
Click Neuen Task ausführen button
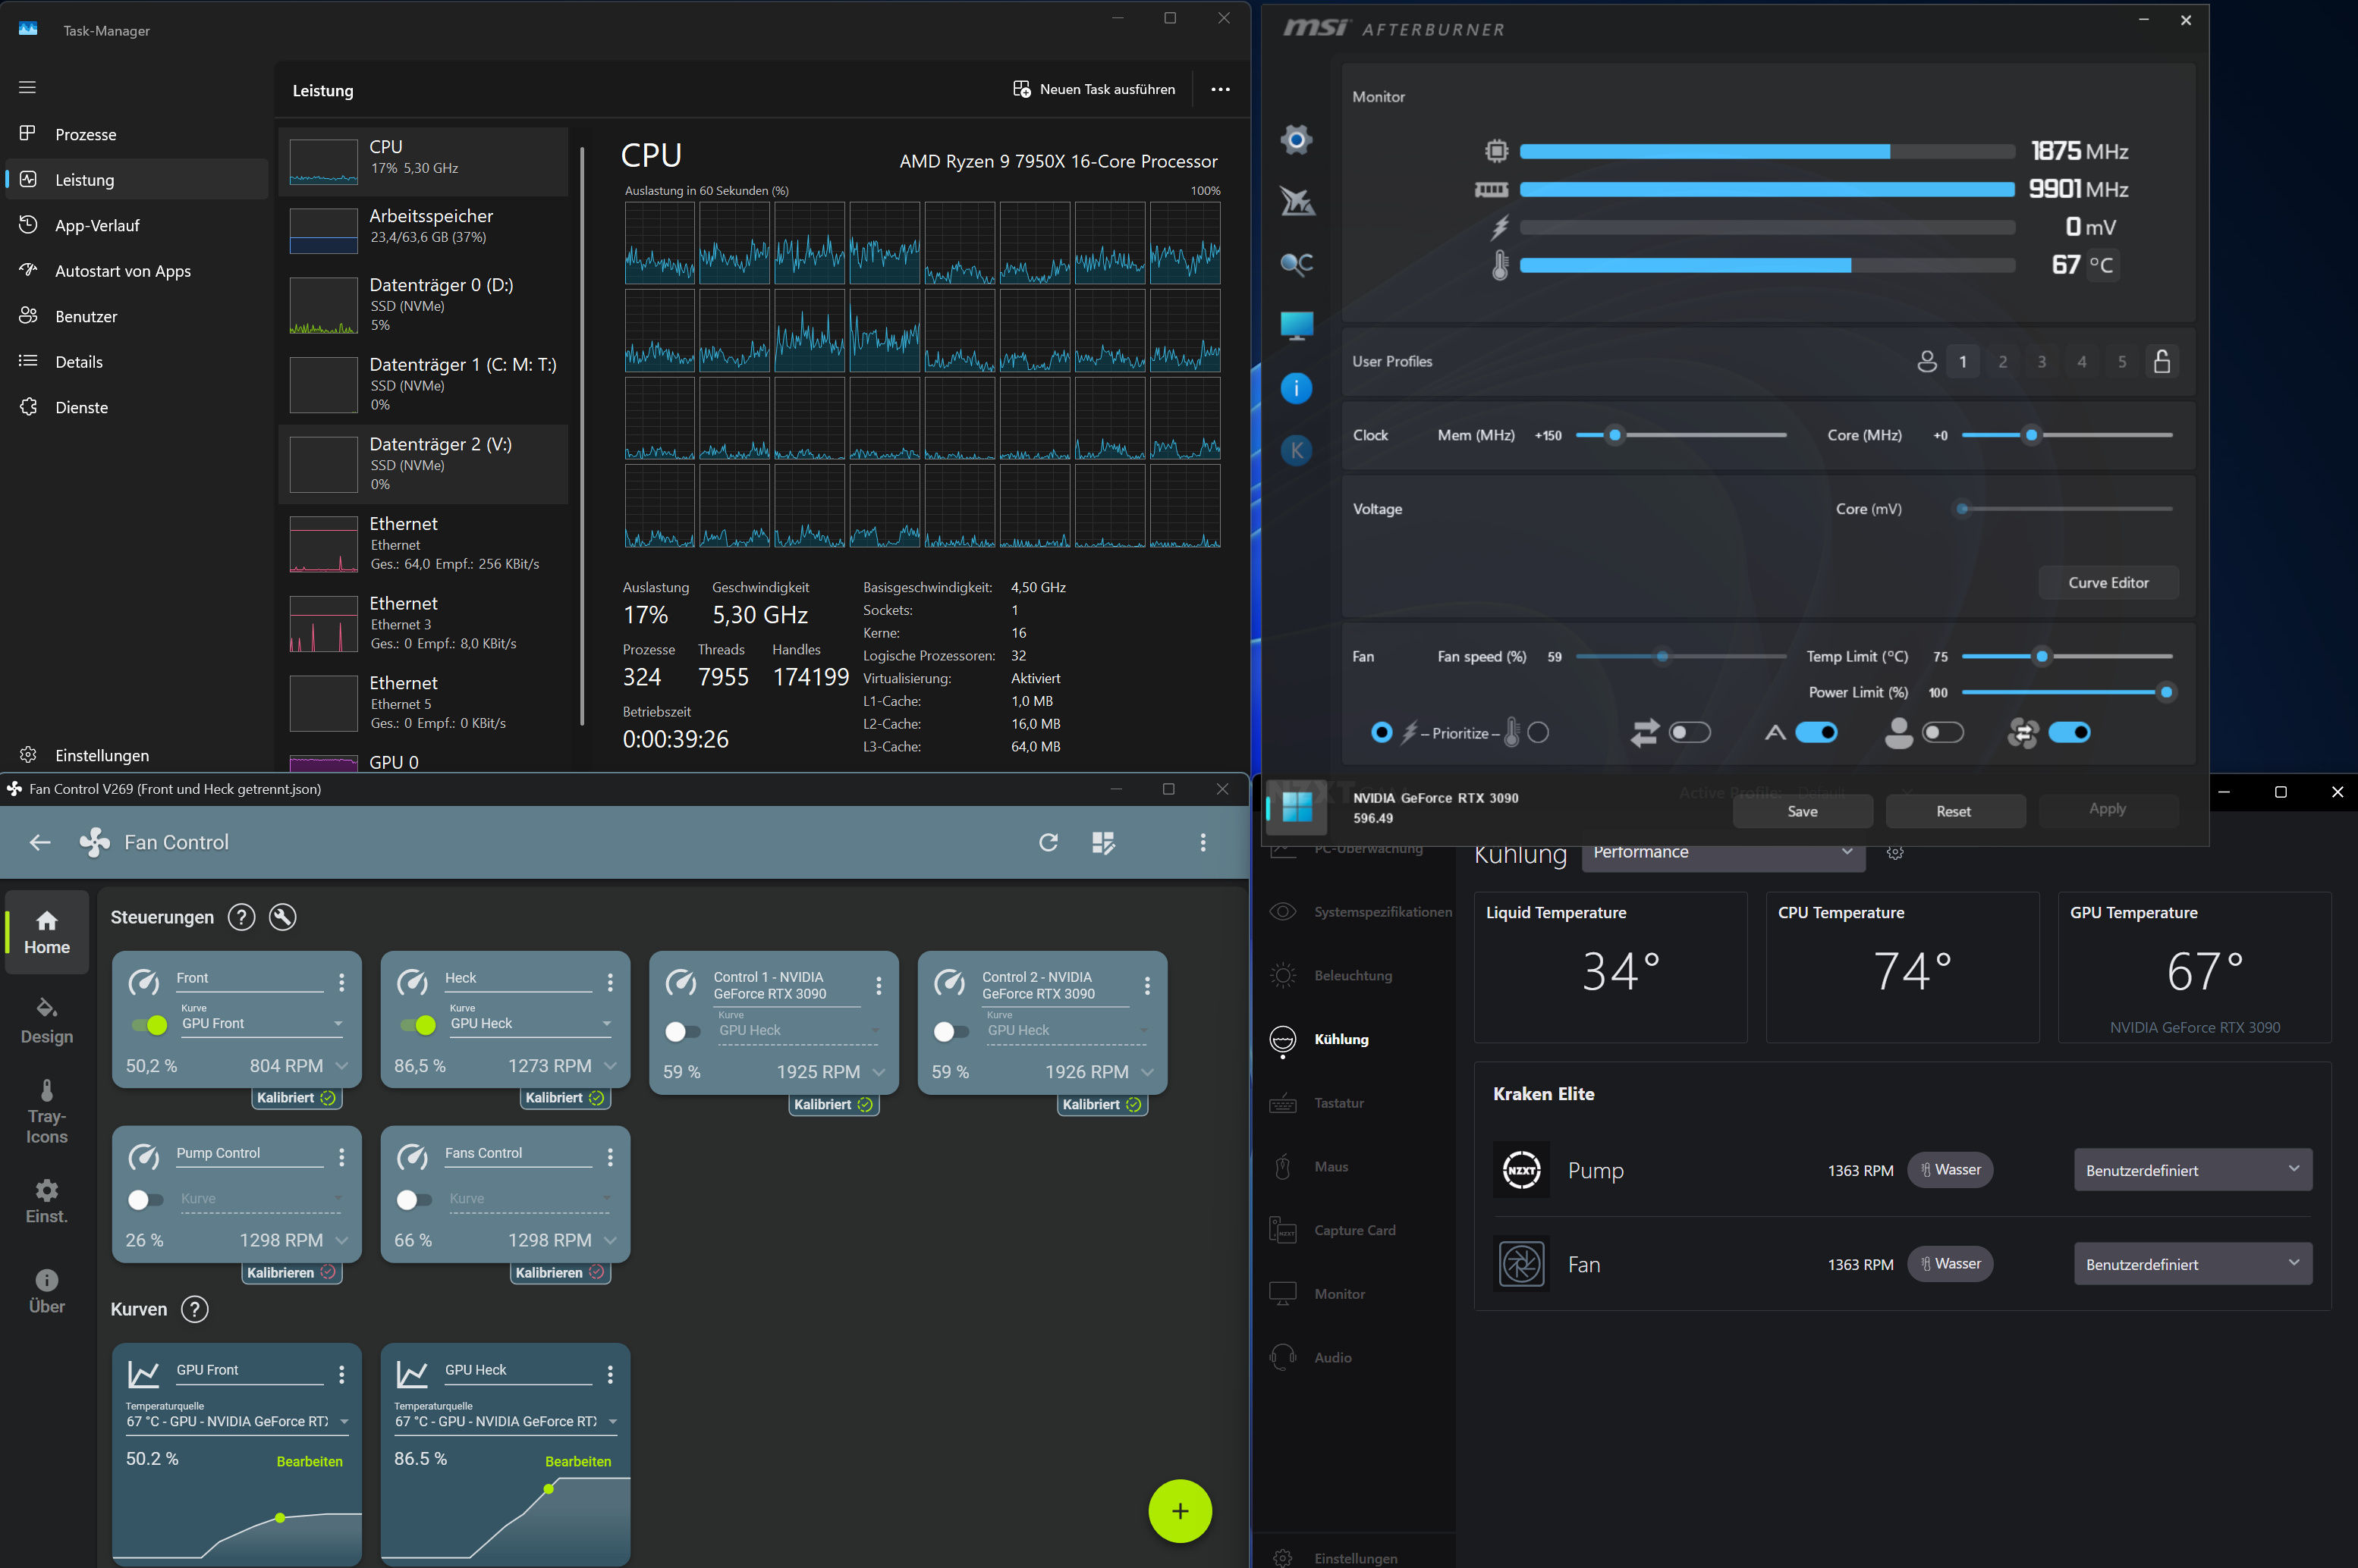[x=1093, y=89]
